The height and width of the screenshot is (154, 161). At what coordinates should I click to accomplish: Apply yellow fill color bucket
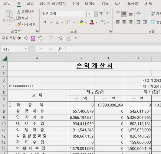tap(81, 22)
